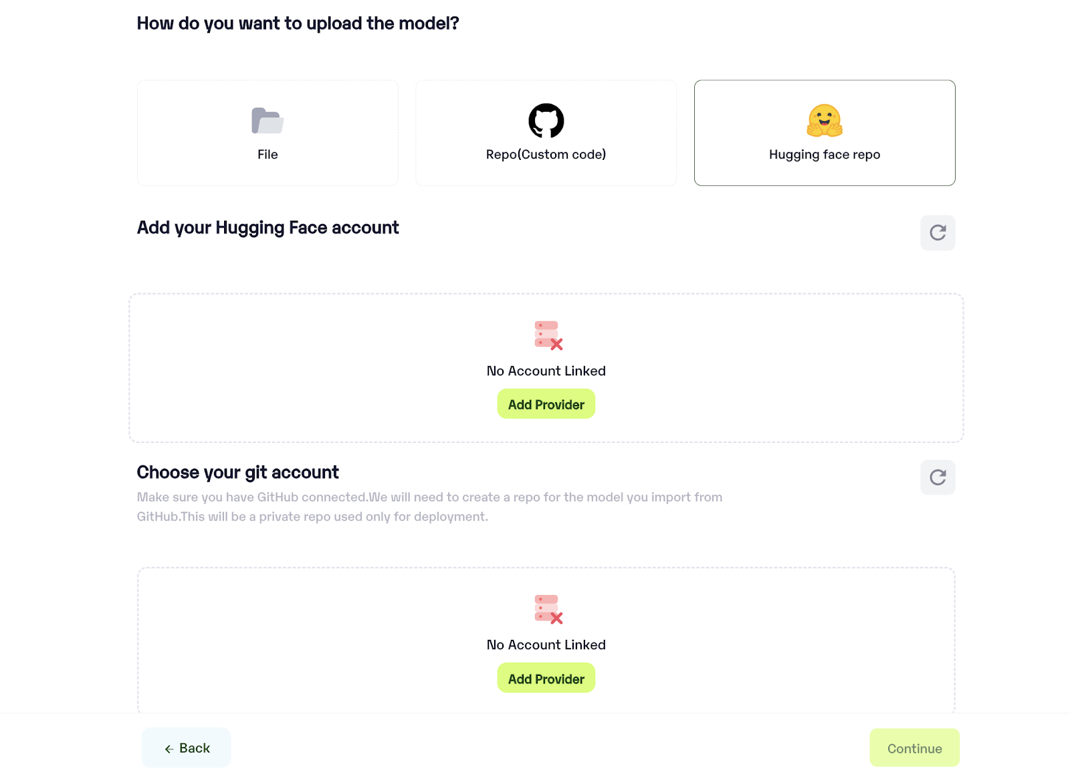Refresh the git account list

point(938,477)
